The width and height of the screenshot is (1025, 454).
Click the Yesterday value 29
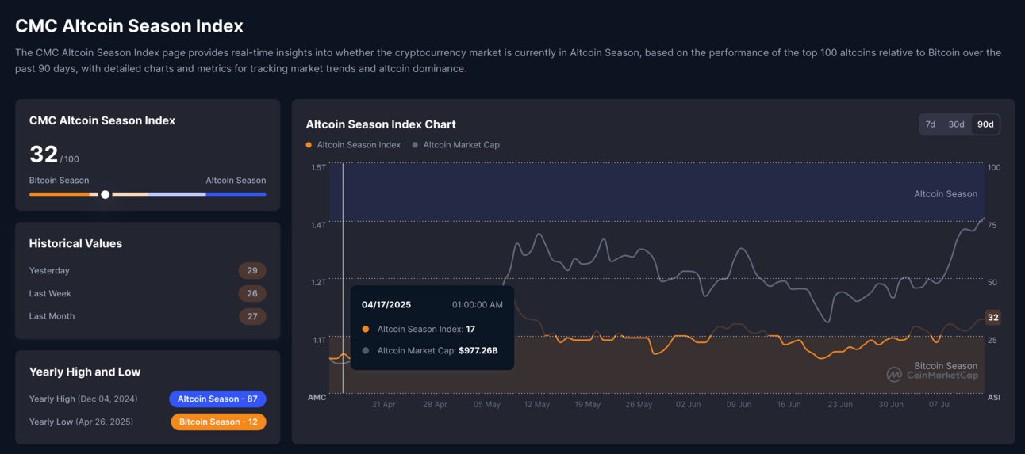pyautogui.click(x=252, y=271)
